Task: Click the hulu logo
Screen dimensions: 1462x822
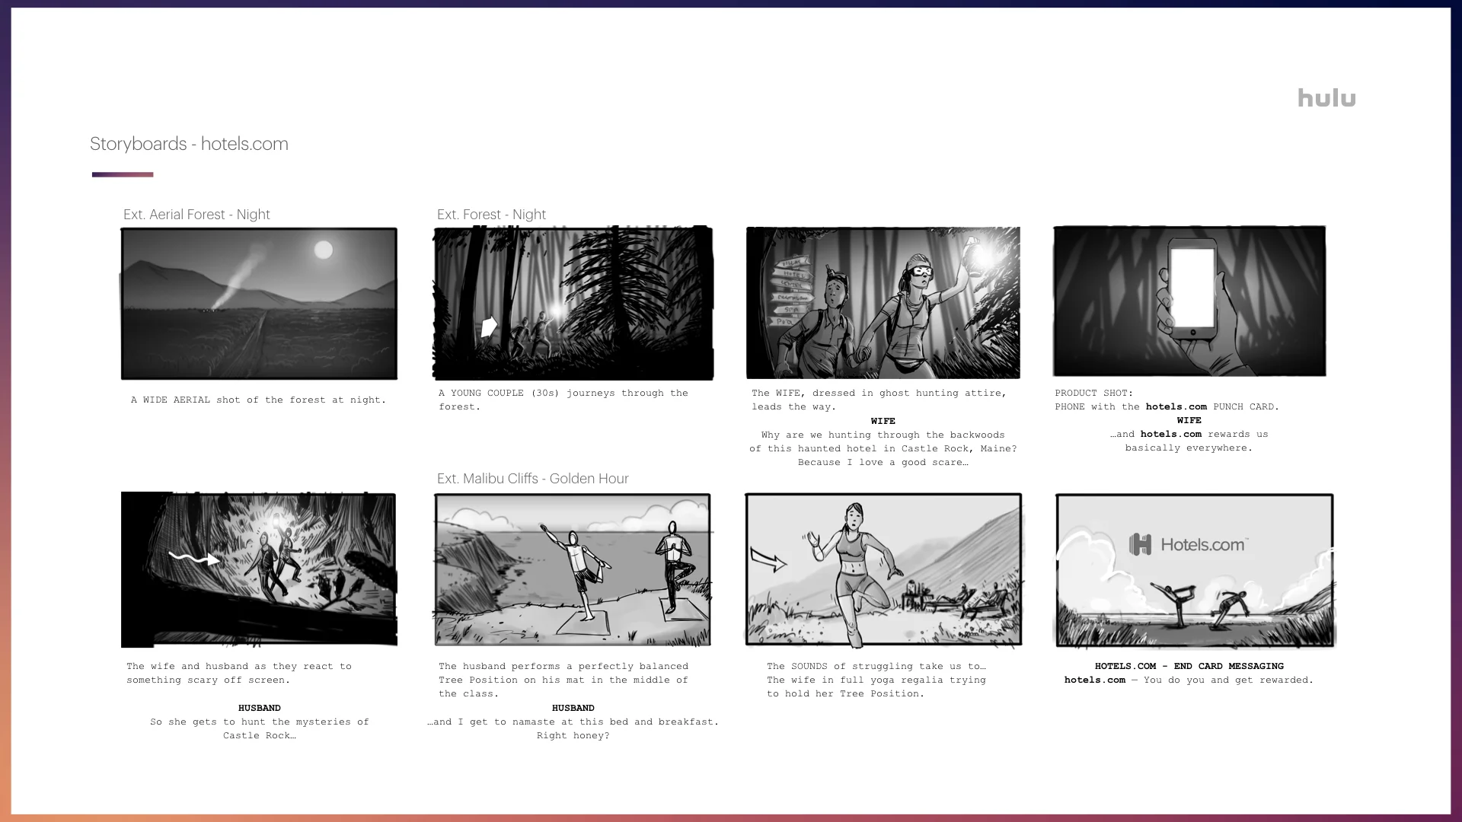Action: click(1326, 98)
